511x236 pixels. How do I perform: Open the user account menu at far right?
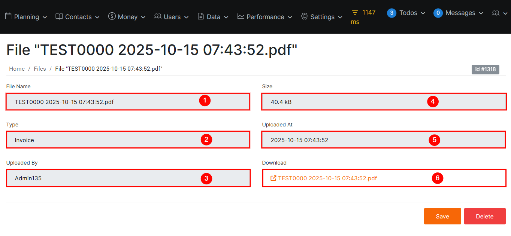(499, 13)
